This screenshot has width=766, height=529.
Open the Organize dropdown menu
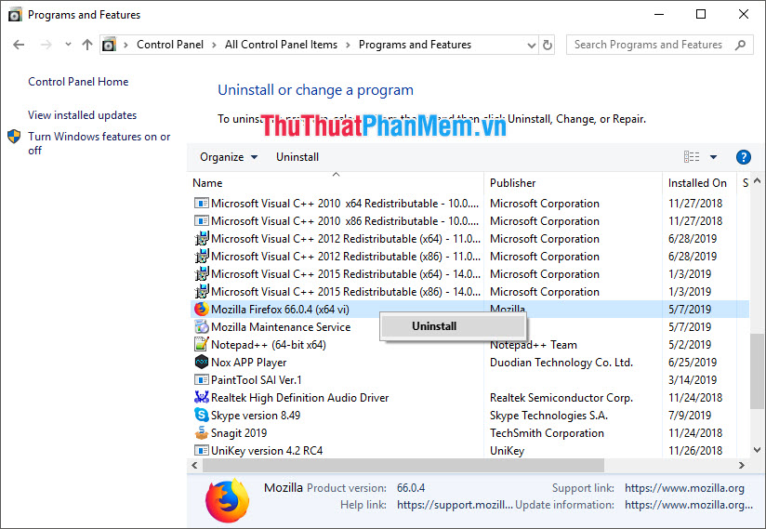(229, 157)
